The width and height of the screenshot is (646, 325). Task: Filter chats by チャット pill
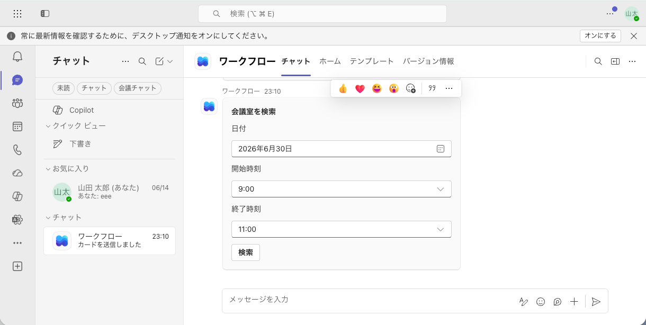pyautogui.click(x=94, y=88)
